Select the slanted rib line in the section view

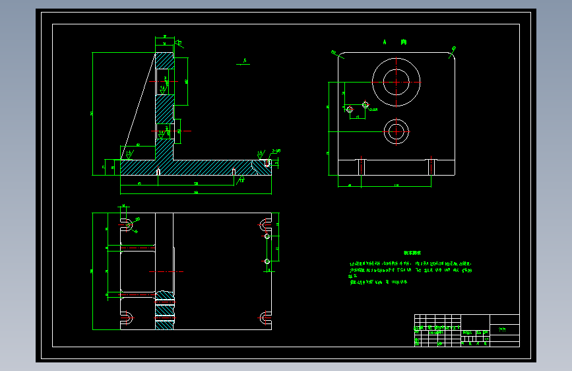click(x=139, y=106)
